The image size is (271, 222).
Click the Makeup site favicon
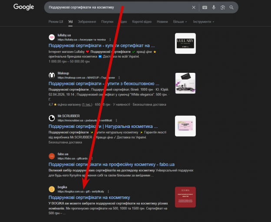click(x=52, y=75)
